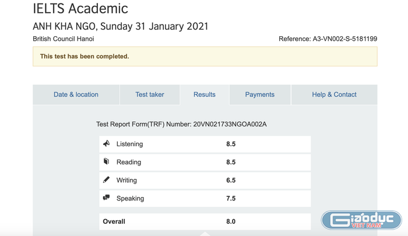The height and width of the screenshot is (236, 408).
Task: Select the Reading score 8.5
Action: (x=231, y=162)
